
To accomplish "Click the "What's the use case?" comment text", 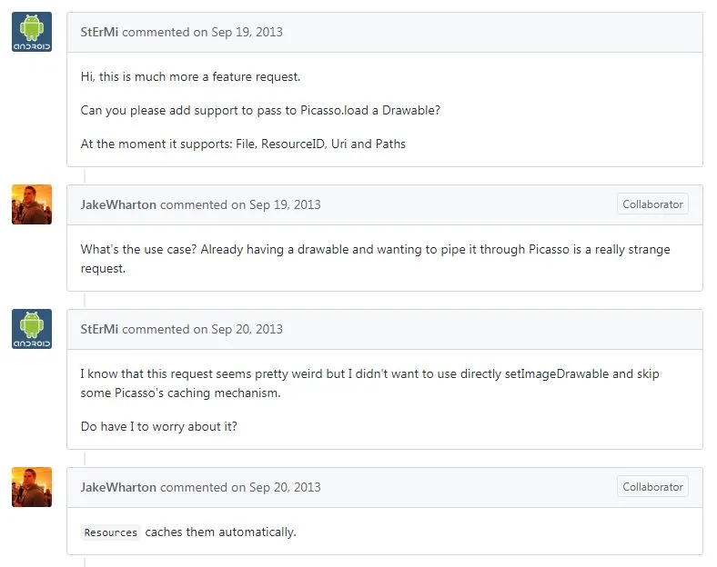I will point(375,249).
